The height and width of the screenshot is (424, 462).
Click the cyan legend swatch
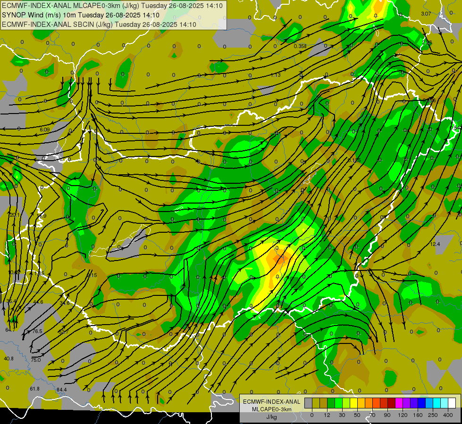click(437, 403)
